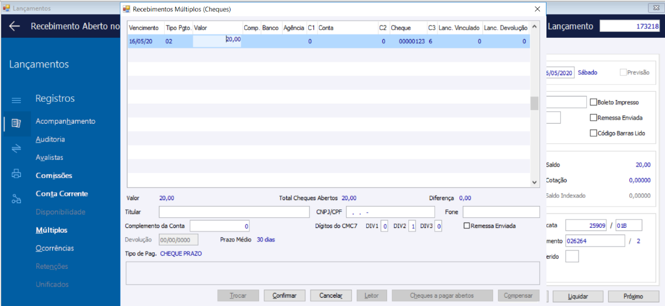Open the hamburger menu icon beside Registros

16,100
